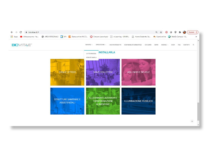
Task: Click the browser back arrow
Action: 12,32
